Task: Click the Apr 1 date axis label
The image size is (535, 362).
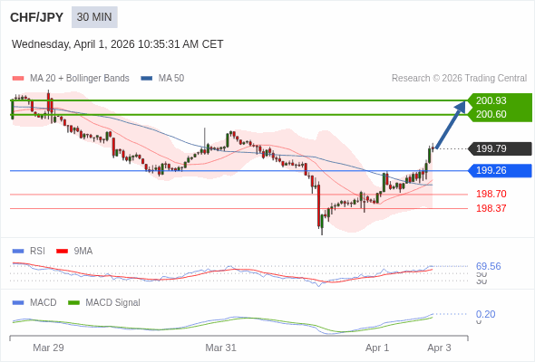Action: point(377,348)
